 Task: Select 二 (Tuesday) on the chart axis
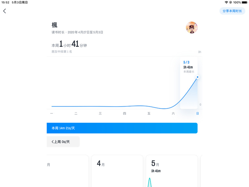[x=76, y=113]
